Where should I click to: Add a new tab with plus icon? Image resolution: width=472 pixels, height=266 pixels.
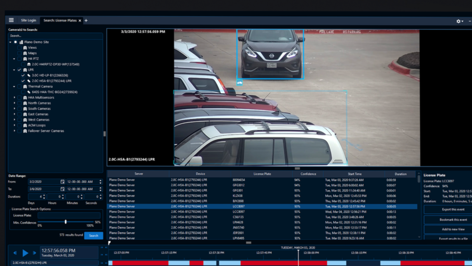tap(86, 20)
